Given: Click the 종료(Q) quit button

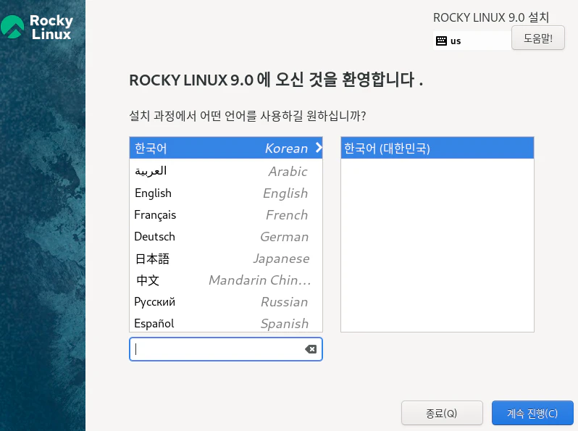Looking at the screenshot, I should click(x=442, y=413).
